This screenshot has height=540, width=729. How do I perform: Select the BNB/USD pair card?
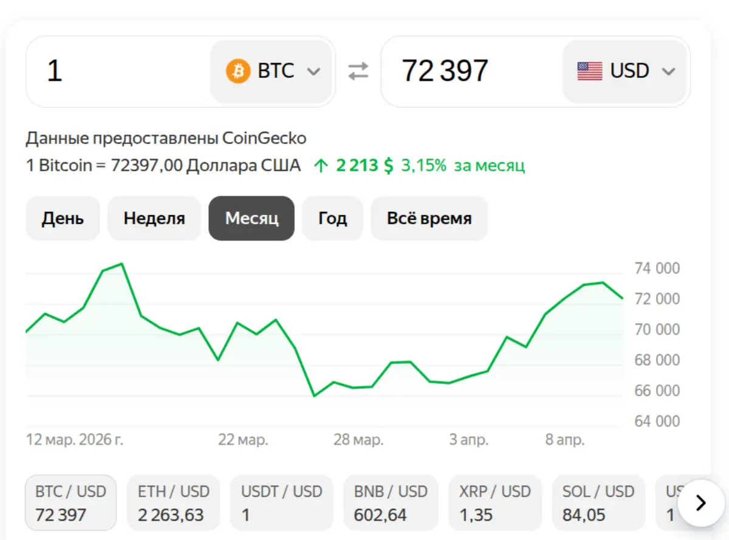[390, 502]
